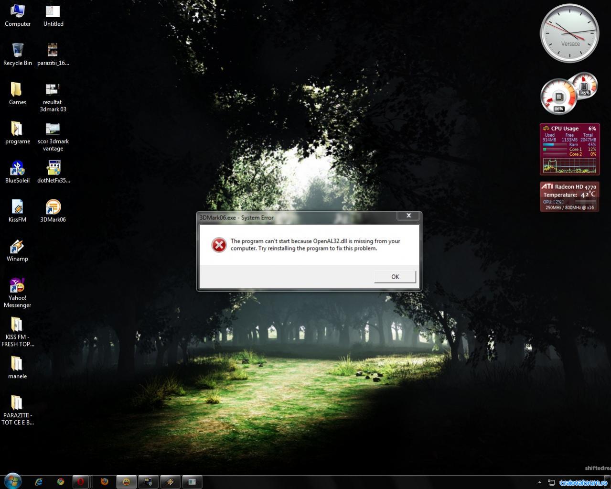Open the Windows Start menu orb
The image size is (611, 489).
[13, 481]
